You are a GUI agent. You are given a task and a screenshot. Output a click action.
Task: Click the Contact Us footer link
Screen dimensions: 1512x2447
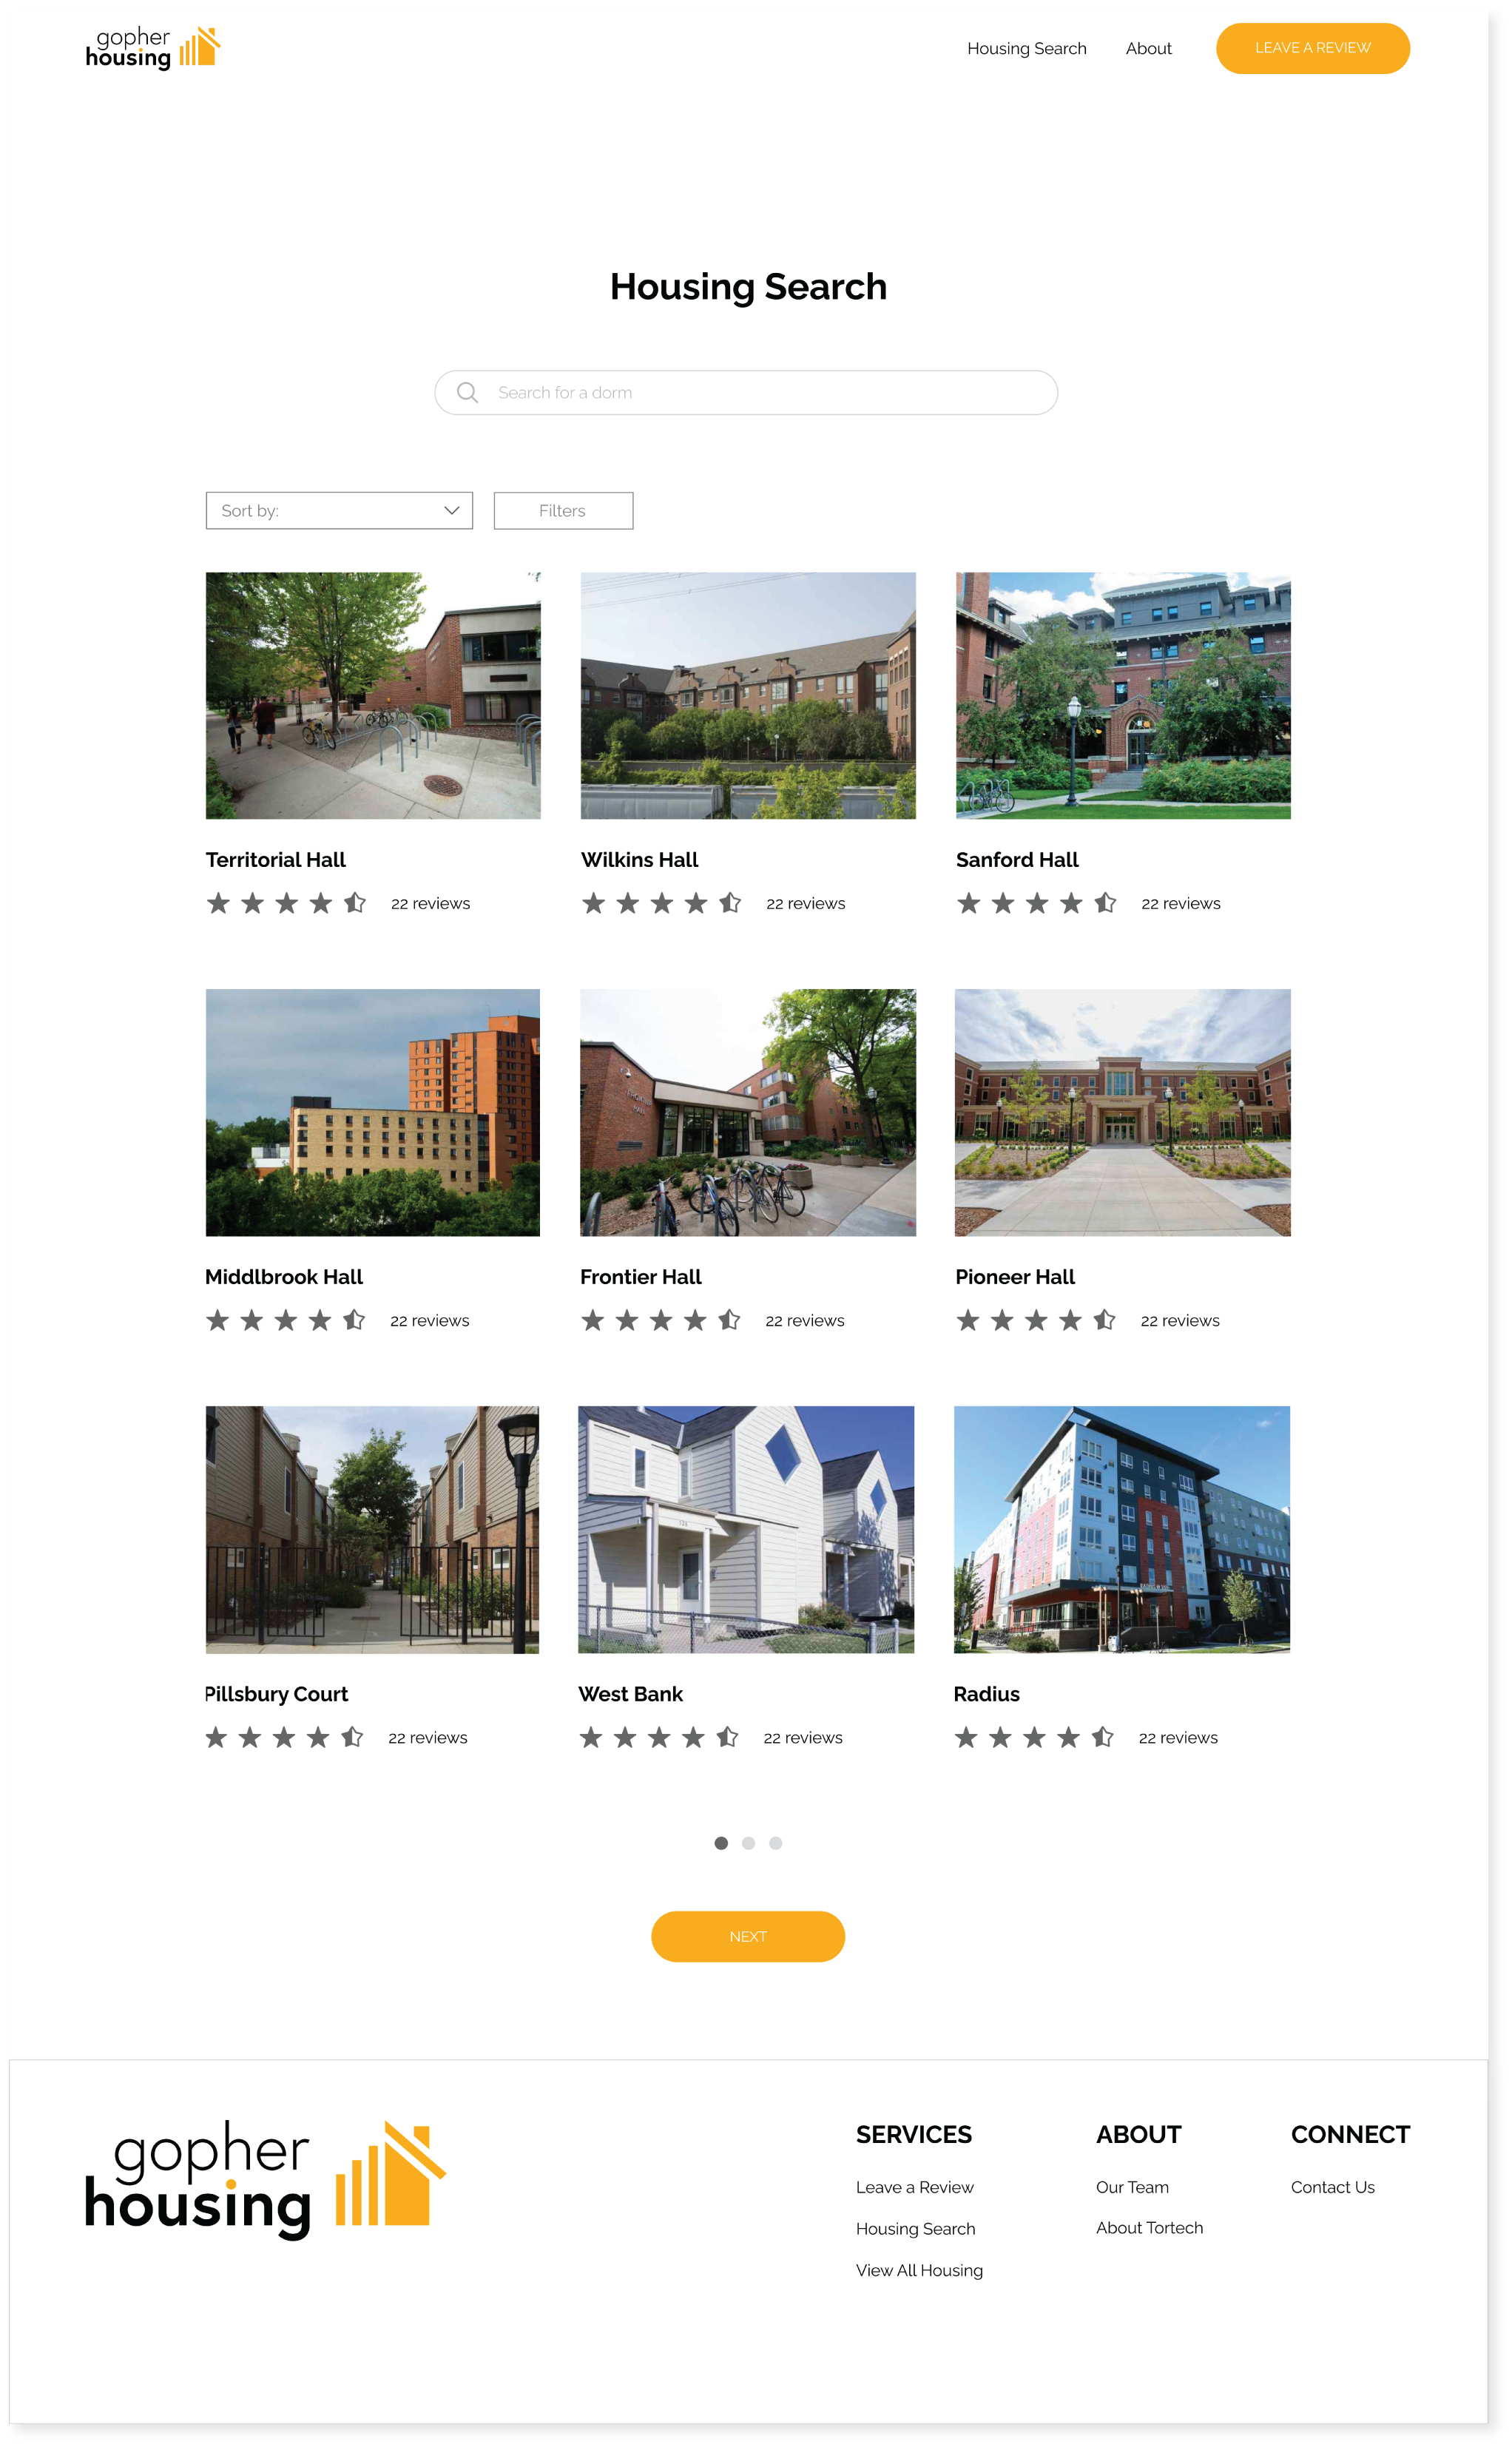pyautogui.click(x=1332, y=2187)
